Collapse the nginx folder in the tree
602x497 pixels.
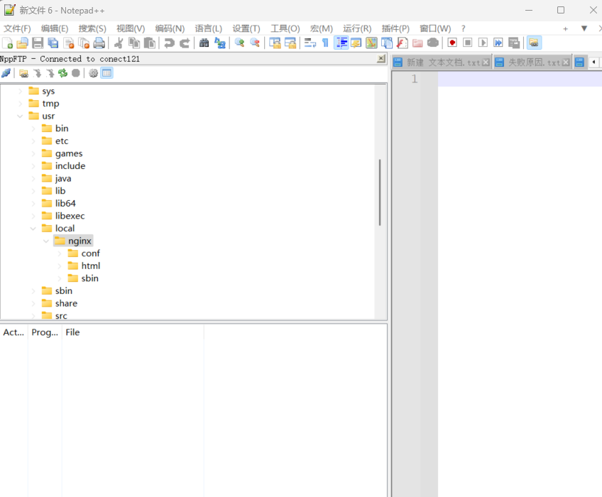pos(45,241)
